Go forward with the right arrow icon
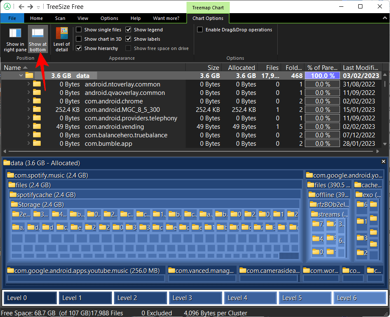Screen dimensions: 390x317 [31, 7]
